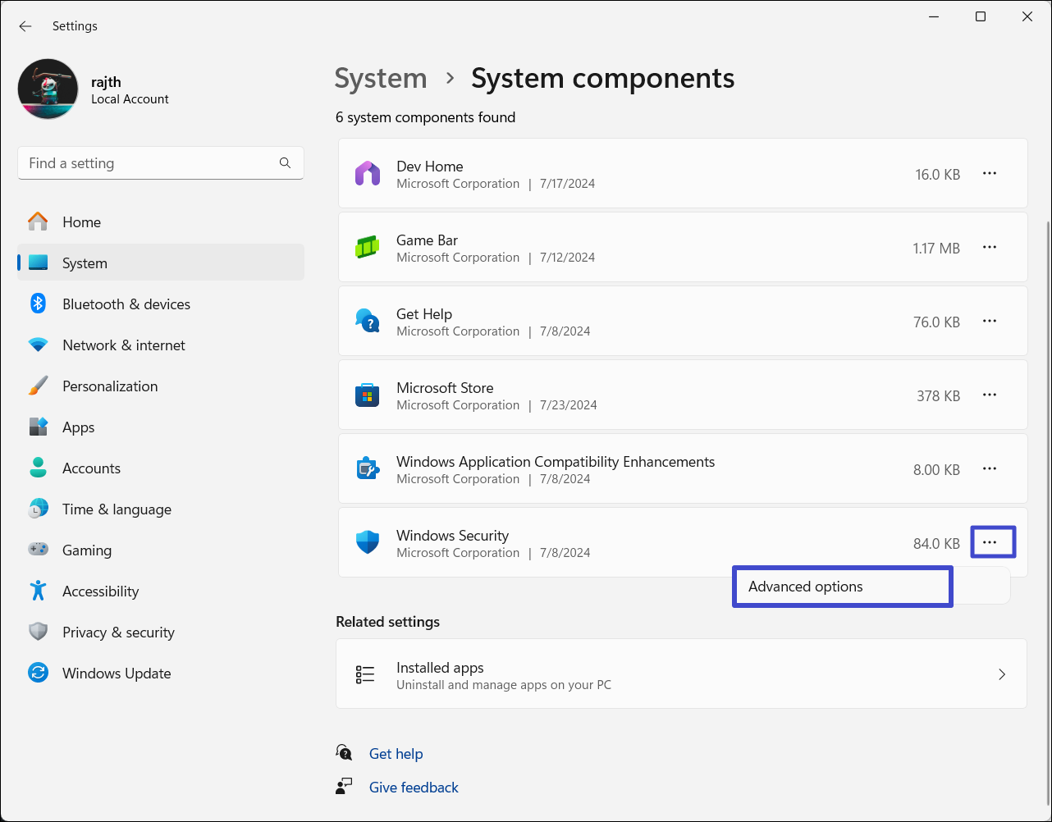1052x822 pixels.
Task: Open Bluetooth & devices in sidebar
Action: 126,304
